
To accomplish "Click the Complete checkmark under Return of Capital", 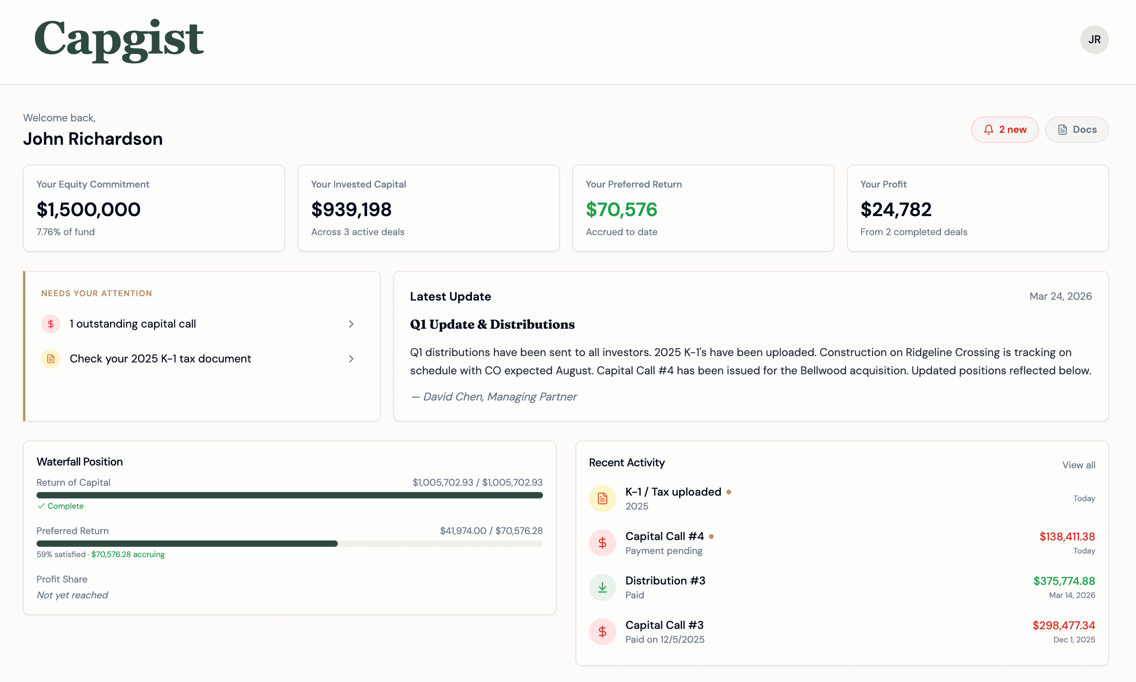I will pos(41,506).
